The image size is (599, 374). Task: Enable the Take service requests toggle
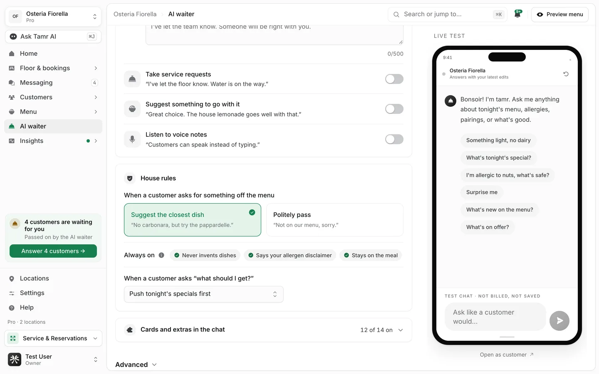[x=394, y=79]
